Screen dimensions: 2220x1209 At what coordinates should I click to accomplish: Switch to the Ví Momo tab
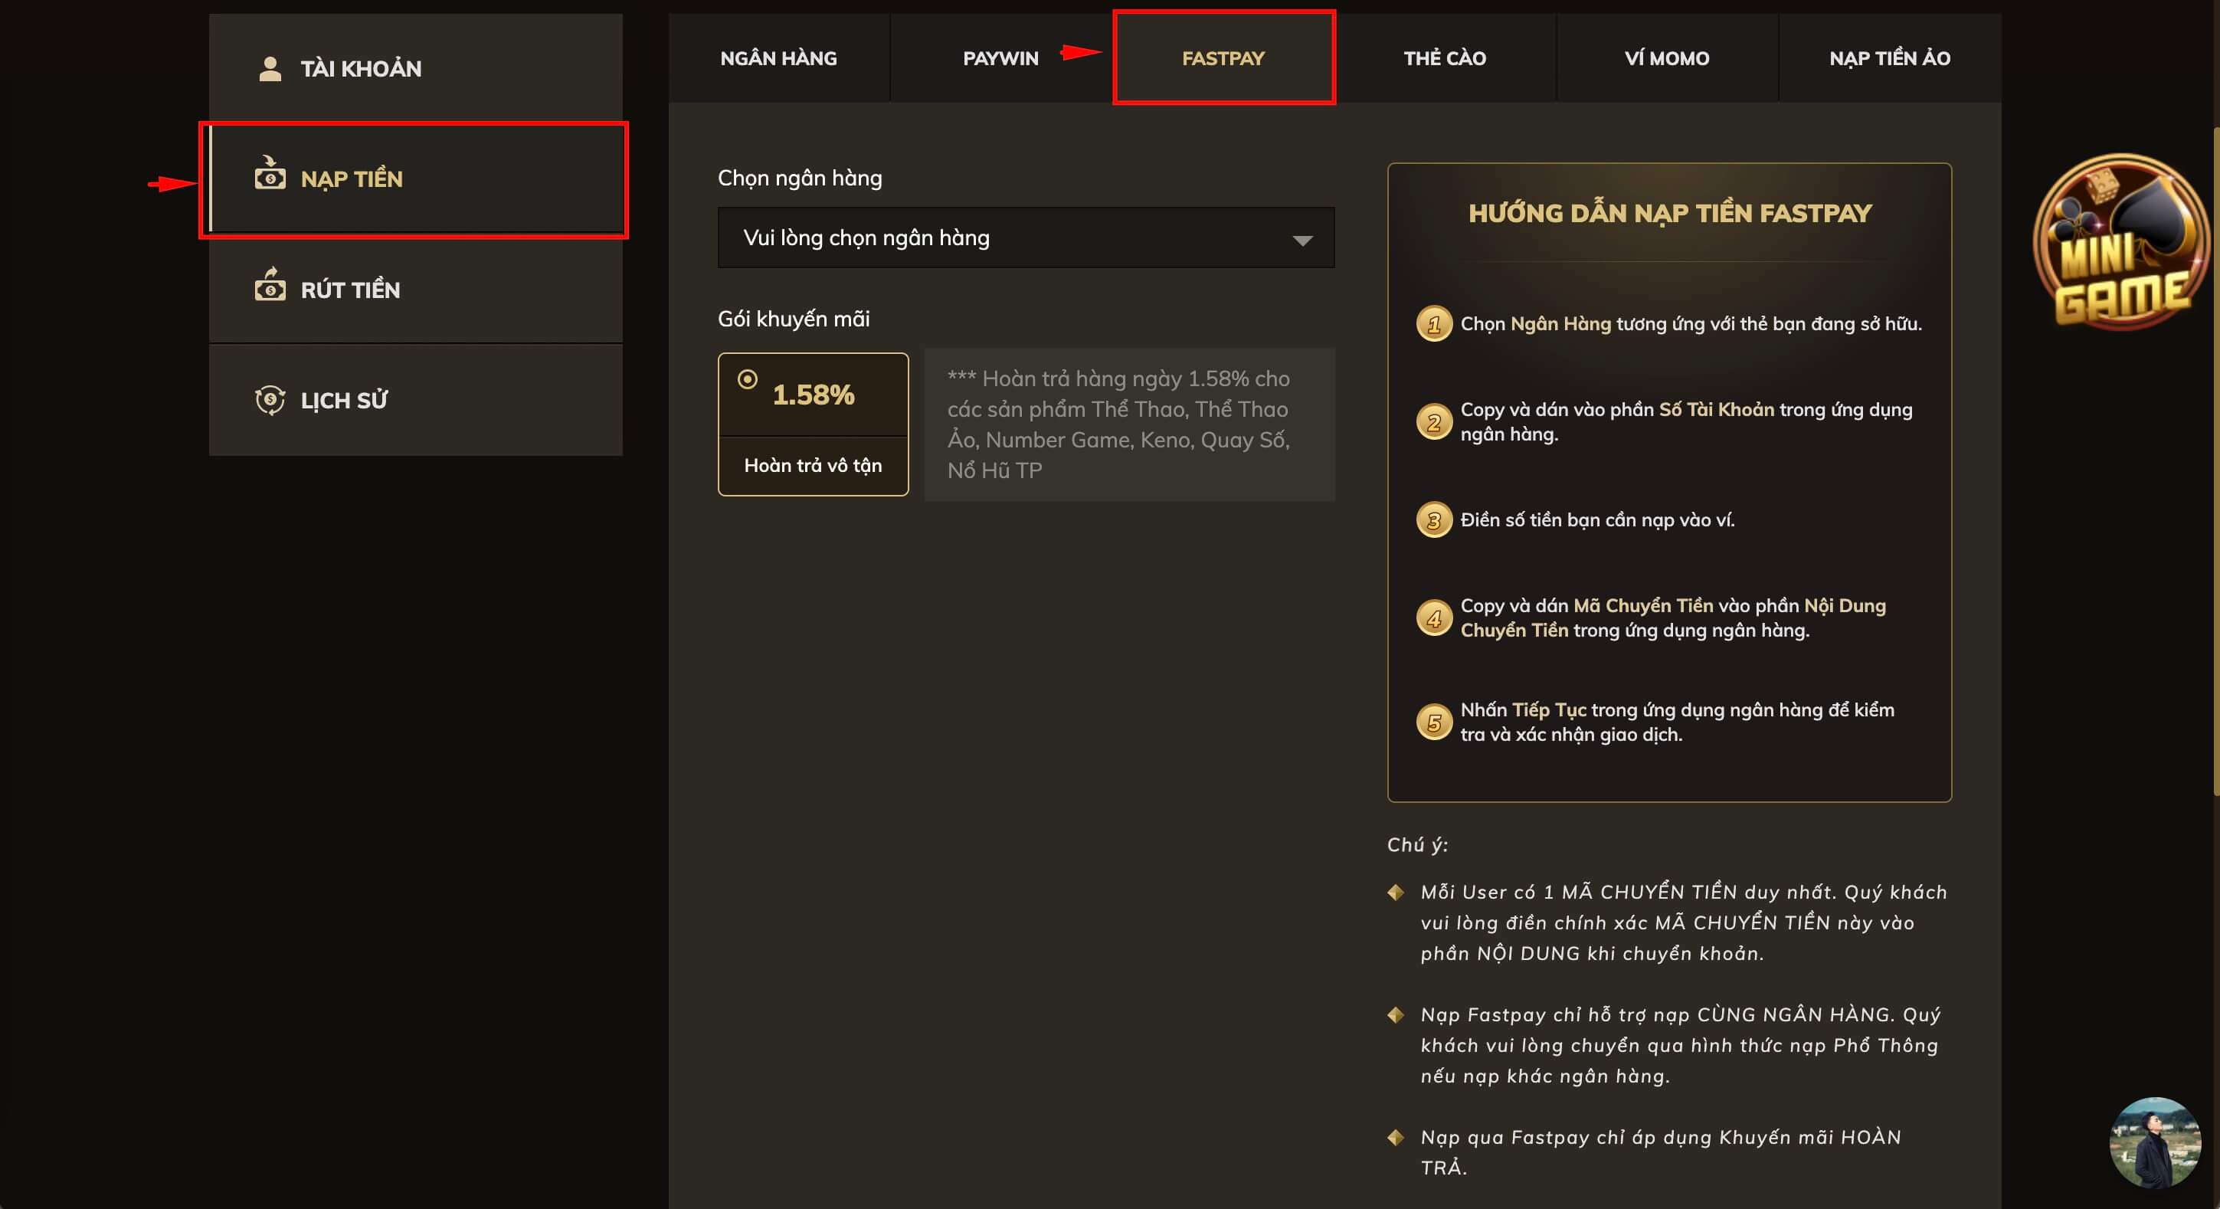tap(1667, 57)
